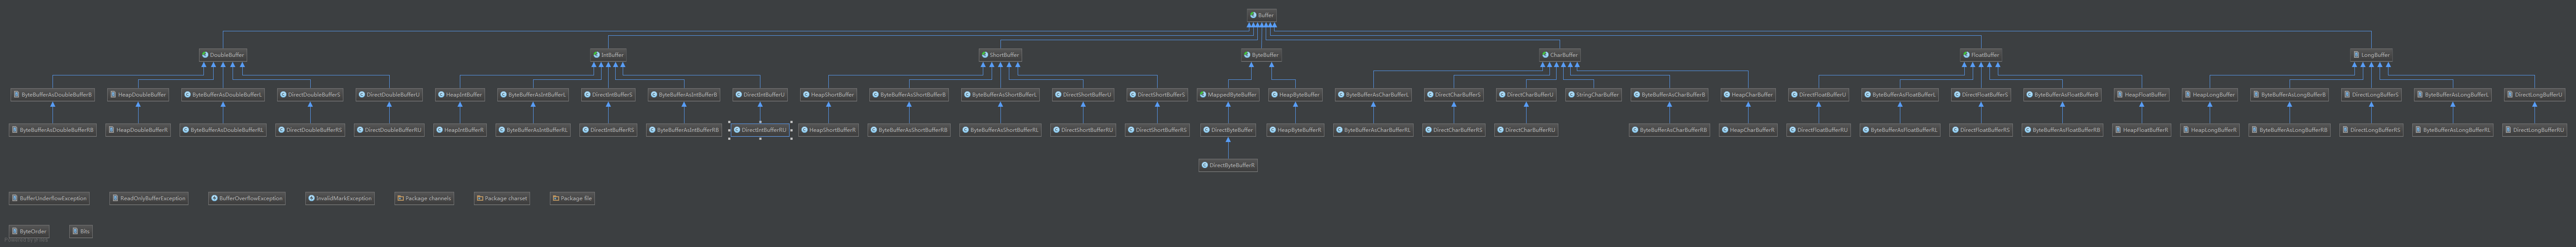Click the InvalidMarkException node
This screenshot has height=247, width=2576.
point(340,198)
